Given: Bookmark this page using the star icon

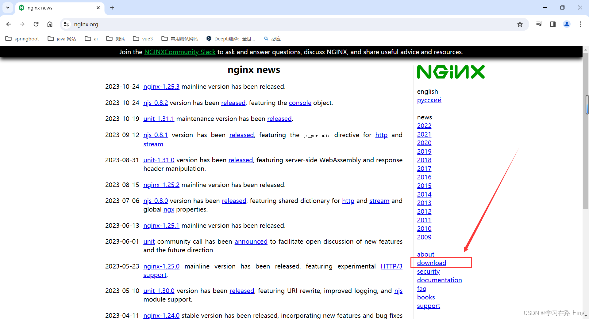Looking at the screenshot, I should tap(520, 24).
